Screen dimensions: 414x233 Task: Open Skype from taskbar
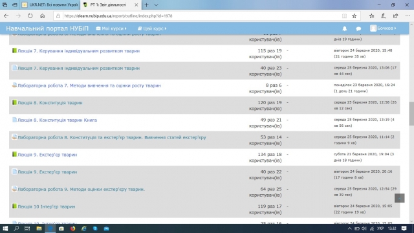pyautogui.click(x=95, y=228)
